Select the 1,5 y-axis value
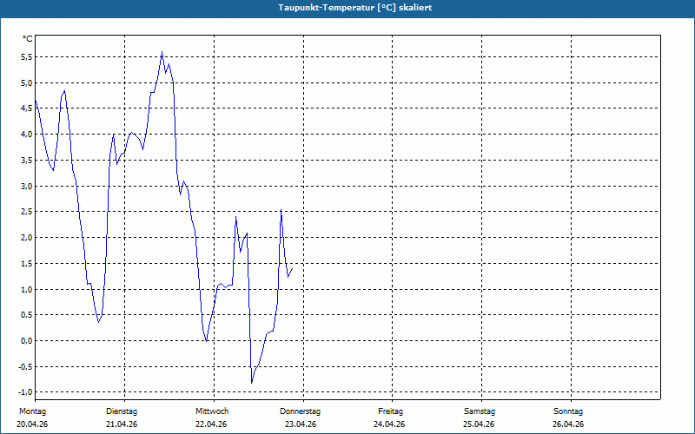Screen dimensions: 695x434 tap(27, 264)
